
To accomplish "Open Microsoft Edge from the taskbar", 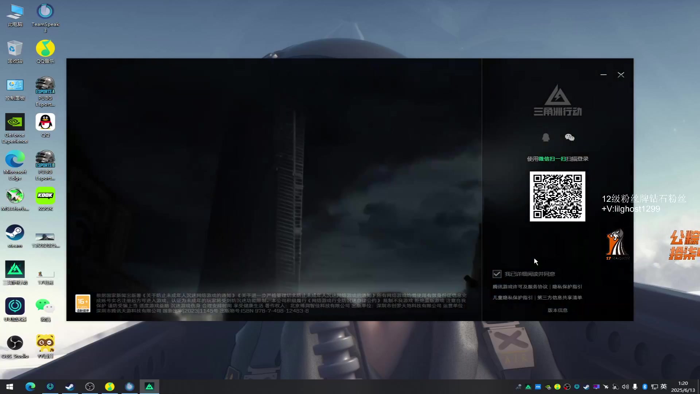I will click(x=30, y=387).
